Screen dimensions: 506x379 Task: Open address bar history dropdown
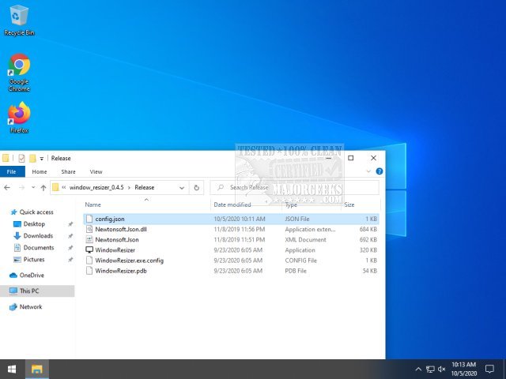pos(182,188)
